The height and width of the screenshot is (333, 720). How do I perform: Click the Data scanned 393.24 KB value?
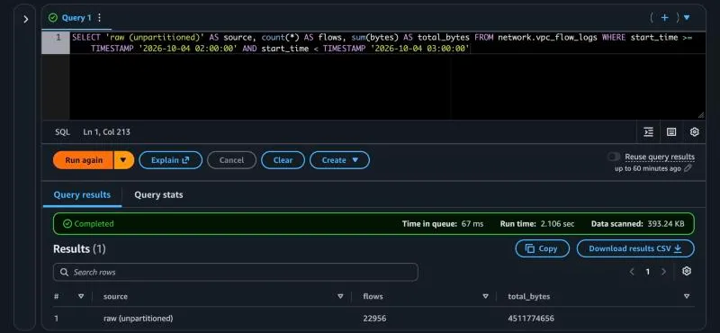[x=666, y=224]
